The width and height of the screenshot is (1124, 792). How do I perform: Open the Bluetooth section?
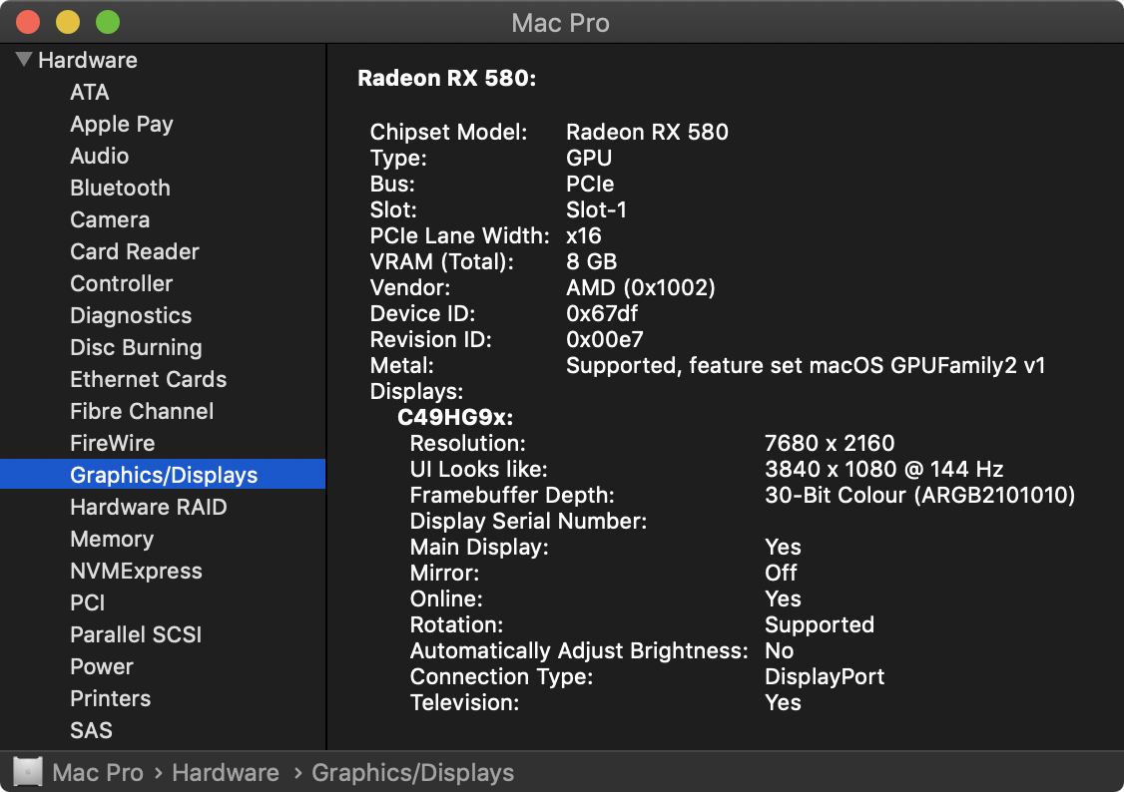pyautogui.click(x=120, y=188)
